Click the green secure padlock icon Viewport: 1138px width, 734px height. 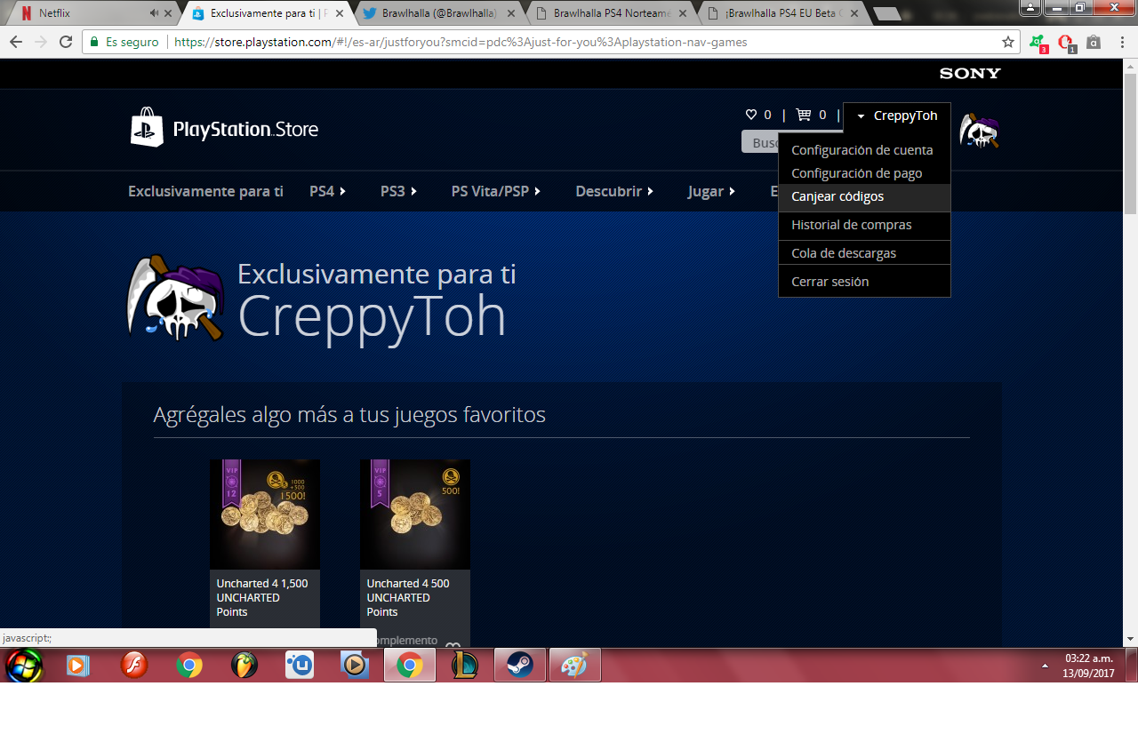pos(94,42)
